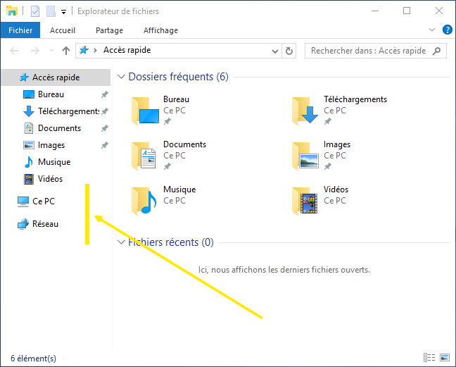Click the File Explorer title bar icon
Image resolution: width=456 pixels, height=367 pixels.
(x=12, y=11)
